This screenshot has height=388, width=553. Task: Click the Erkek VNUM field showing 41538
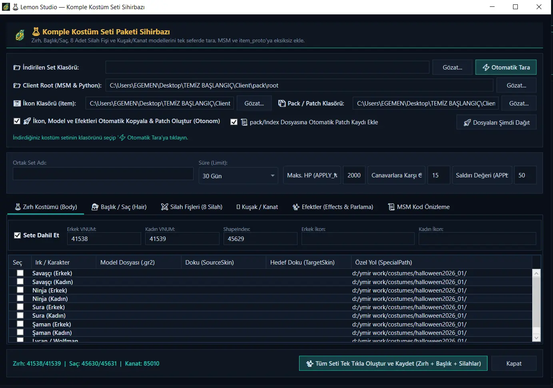[x=104, y=239]
